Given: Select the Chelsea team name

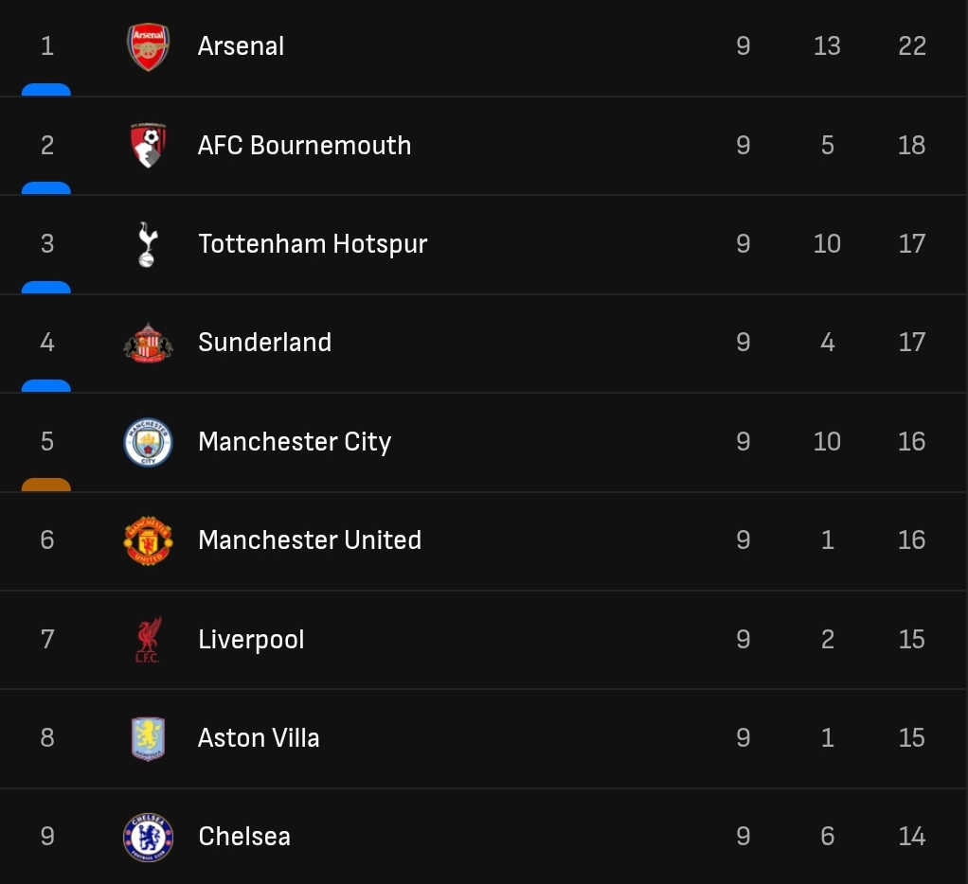Looking at the screenshot, I should (x=244, y=837).
